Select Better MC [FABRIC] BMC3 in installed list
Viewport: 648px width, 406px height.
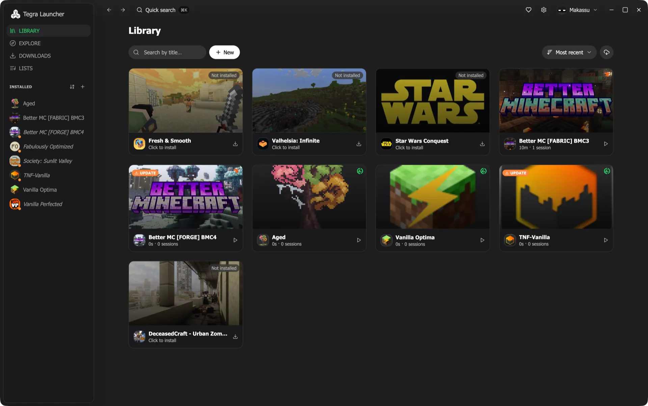[49, 118]
